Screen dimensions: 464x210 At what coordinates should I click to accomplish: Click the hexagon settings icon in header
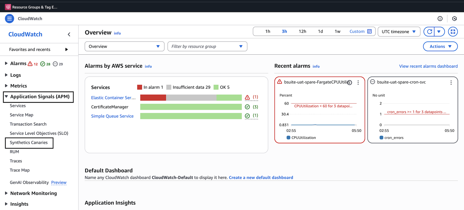pos(454,19)
